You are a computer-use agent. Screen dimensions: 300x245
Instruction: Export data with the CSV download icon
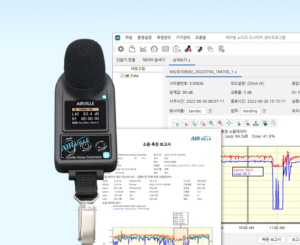click(x=256, y=123)
